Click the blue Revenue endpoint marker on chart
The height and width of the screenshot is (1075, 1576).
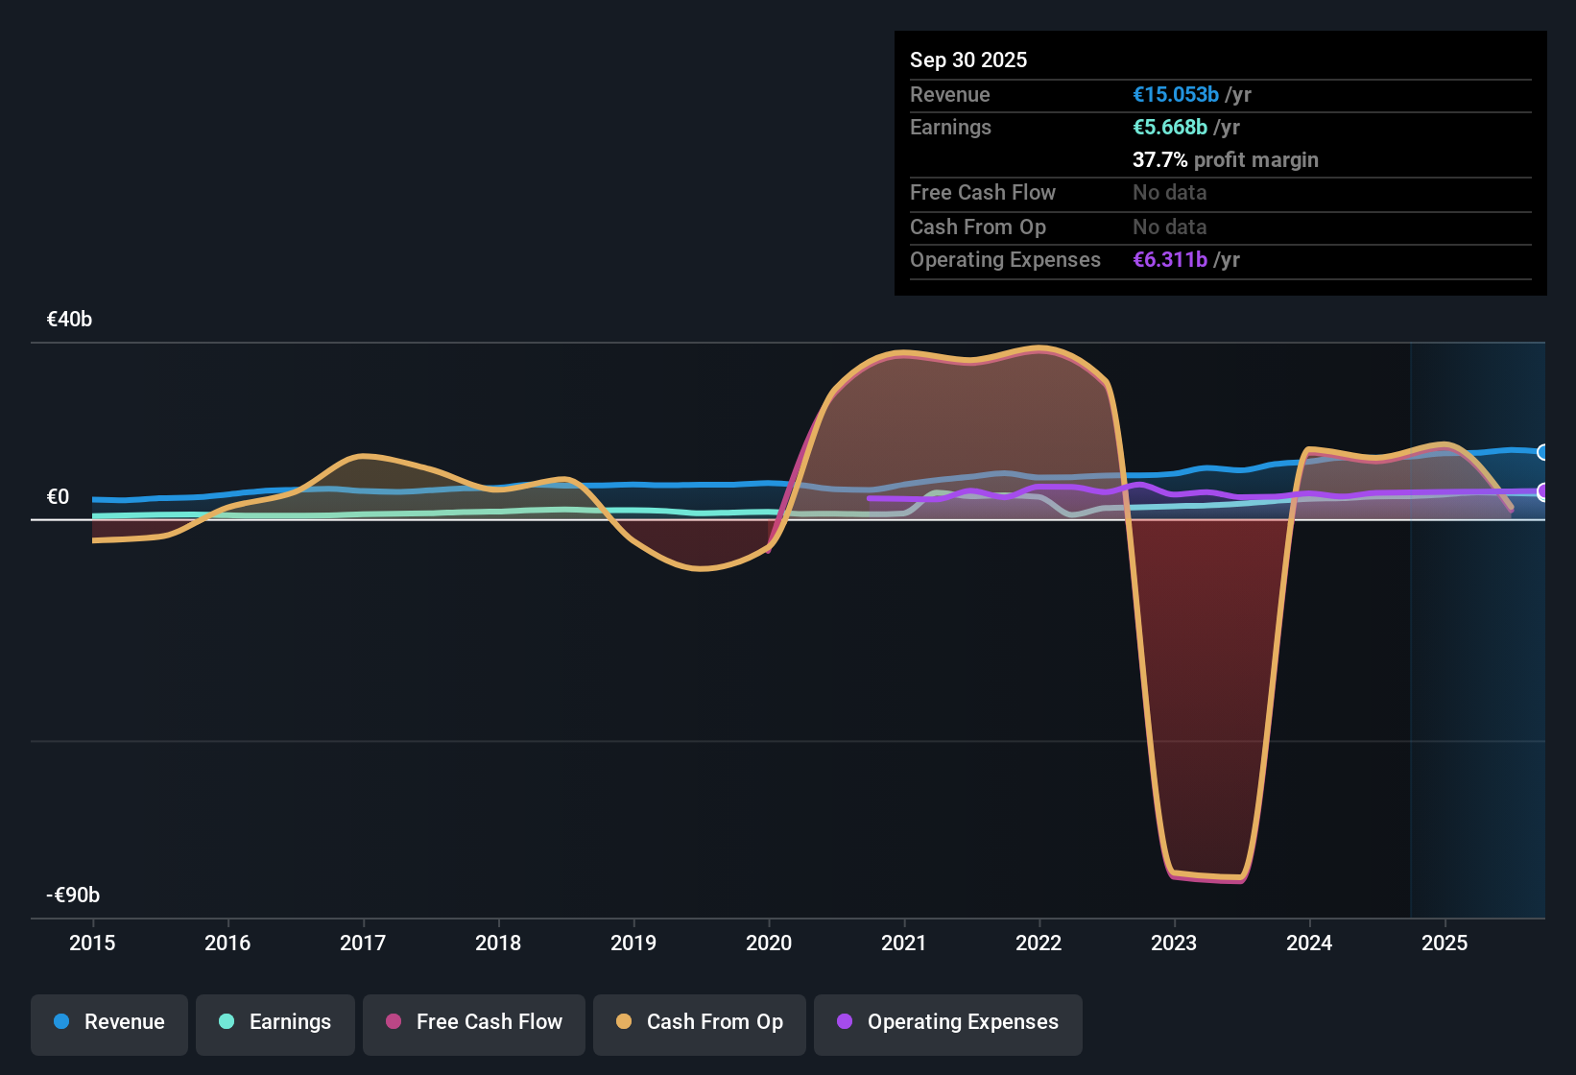tap(1543, 452)
